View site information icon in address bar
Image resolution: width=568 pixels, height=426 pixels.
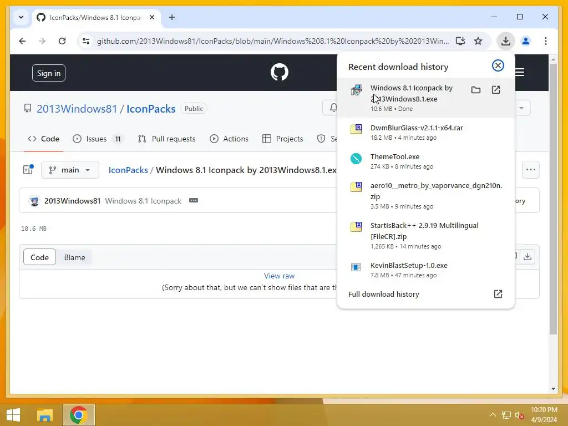(x=86, y=41)
